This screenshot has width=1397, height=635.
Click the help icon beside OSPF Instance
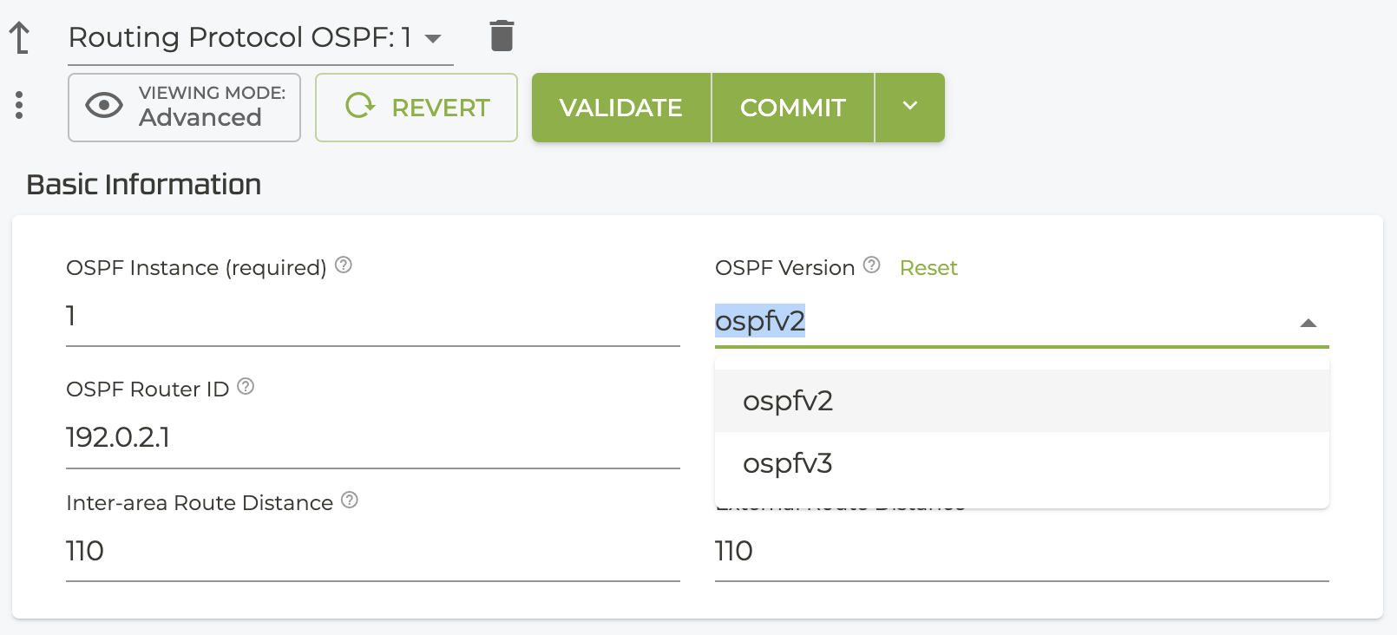pyautogui.click(x=344, y=265)
